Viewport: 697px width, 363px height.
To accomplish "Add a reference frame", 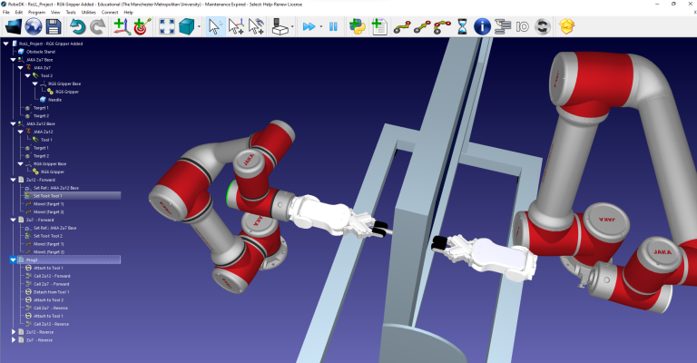I will tap(122, 26).
